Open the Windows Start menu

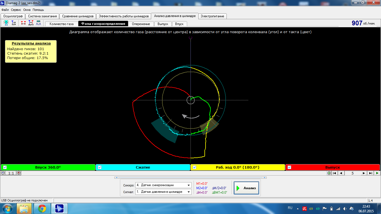pos(8,208)
